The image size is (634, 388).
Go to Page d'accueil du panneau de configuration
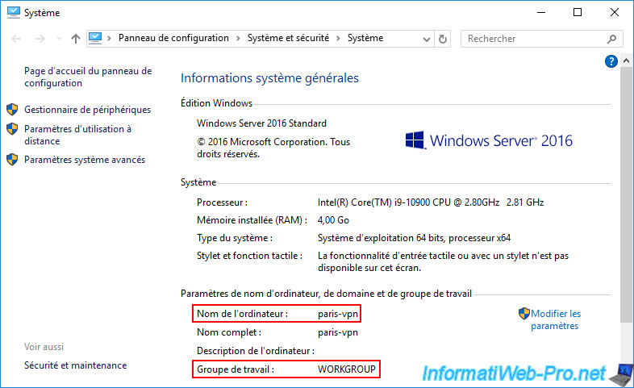click(88, 77)
